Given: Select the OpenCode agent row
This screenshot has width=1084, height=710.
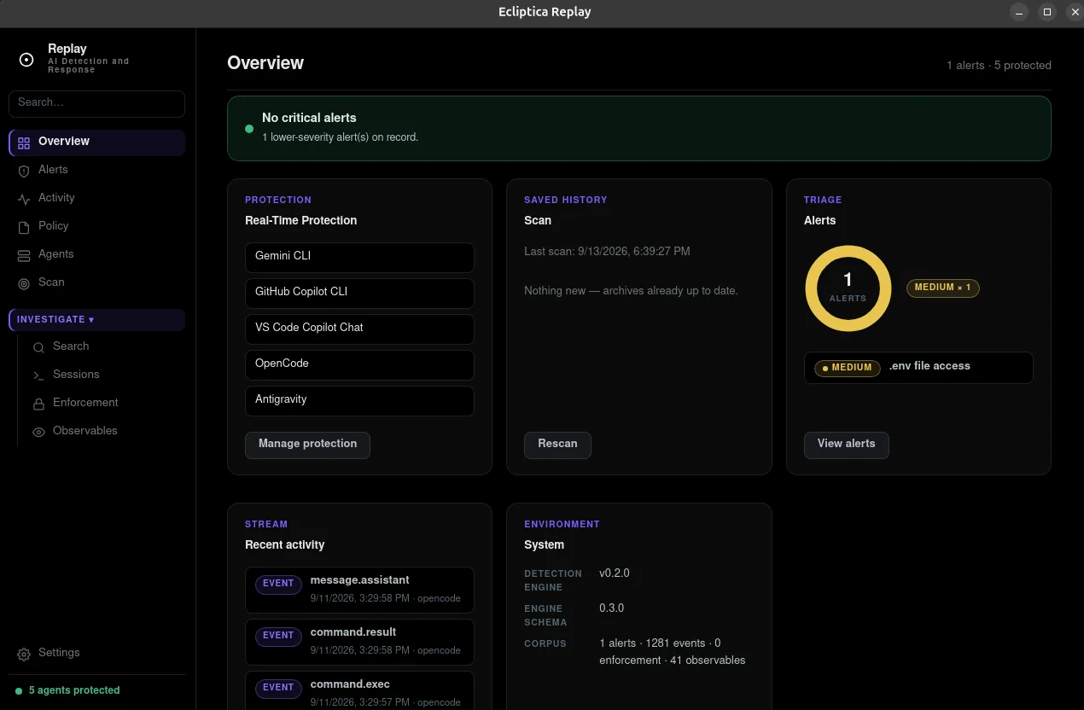Looking at the screenshot, I should coord(359,364).
